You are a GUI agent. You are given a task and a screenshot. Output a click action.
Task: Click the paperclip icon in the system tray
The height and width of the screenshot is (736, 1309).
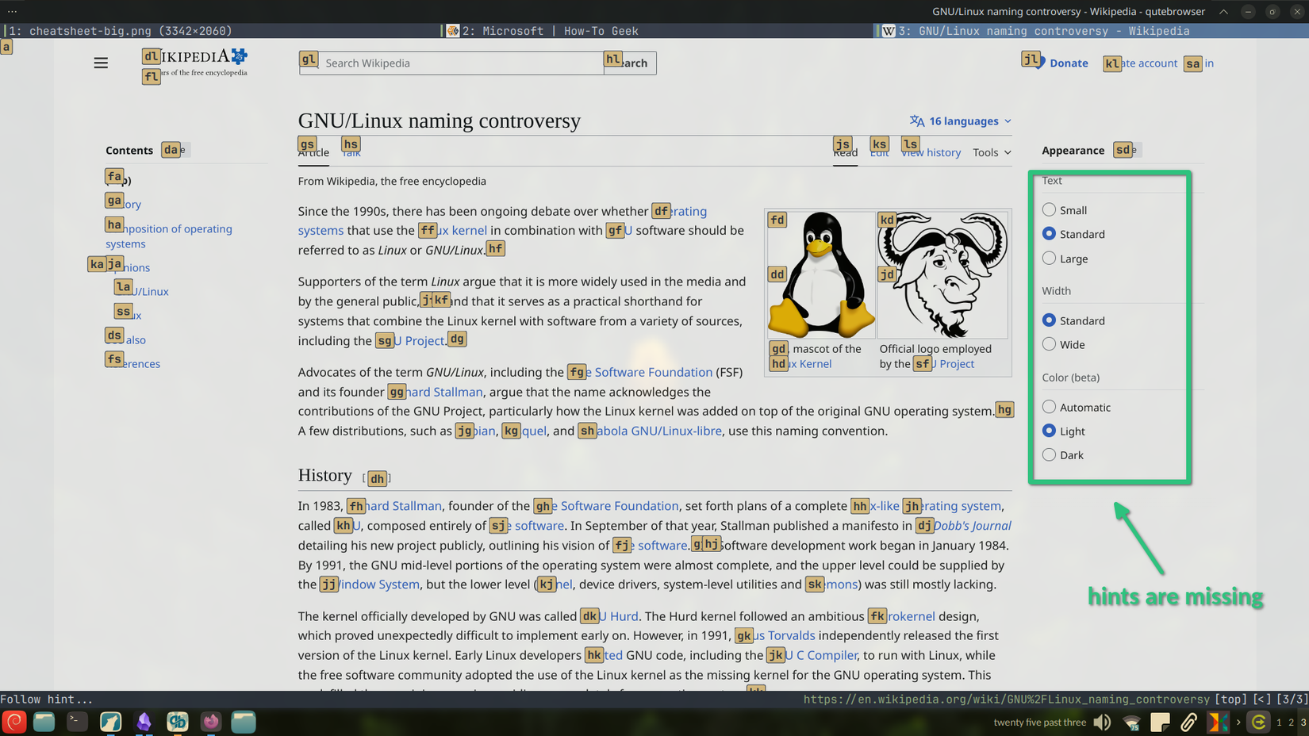pos(1188,722)
